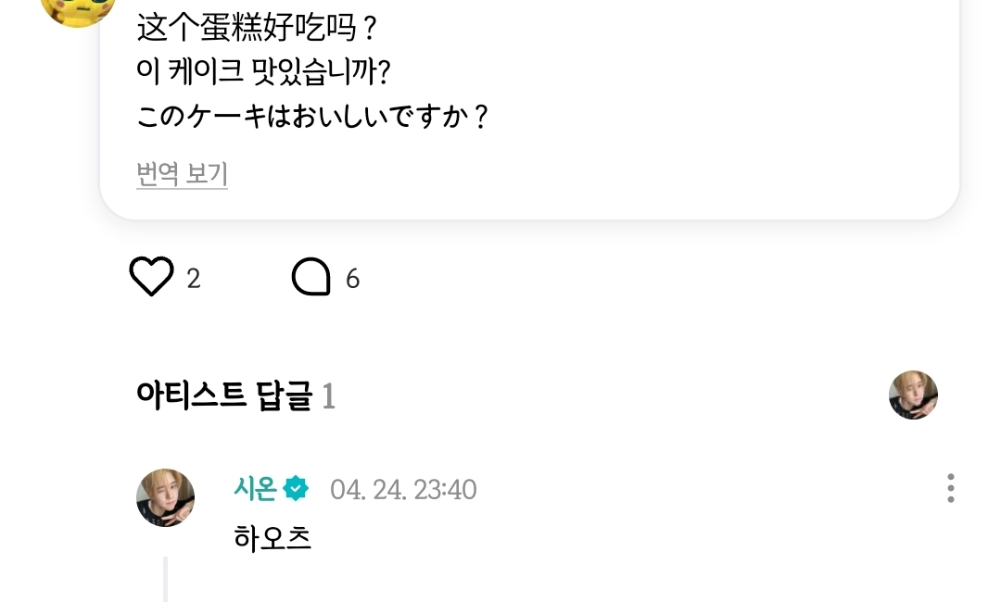1001x602 pixels.
Task: Click the verified badge next to 시온
Action: pyautogui.click(x=297, y=488)
